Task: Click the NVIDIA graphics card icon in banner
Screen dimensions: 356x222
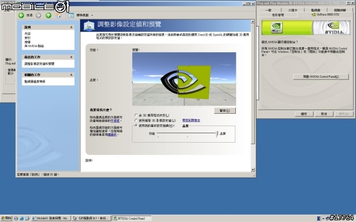Action: click(276, 27)
